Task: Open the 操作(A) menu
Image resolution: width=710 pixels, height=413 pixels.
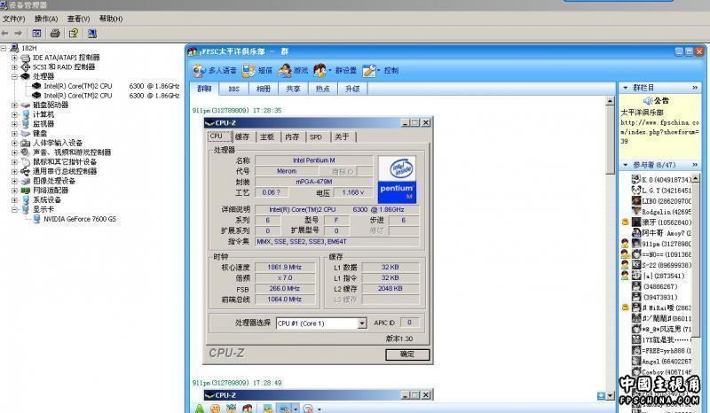Action: pos(46,19)
